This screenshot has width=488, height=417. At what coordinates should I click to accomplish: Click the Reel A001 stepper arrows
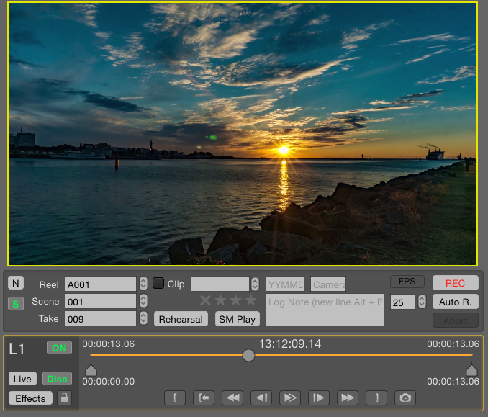point(143,284)
